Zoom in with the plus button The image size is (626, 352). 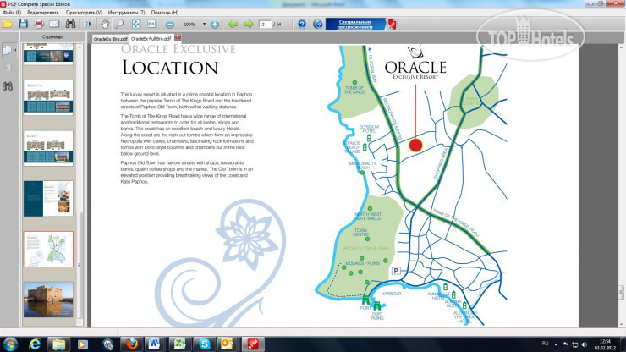pyautogui.click(x=215, y=25)
